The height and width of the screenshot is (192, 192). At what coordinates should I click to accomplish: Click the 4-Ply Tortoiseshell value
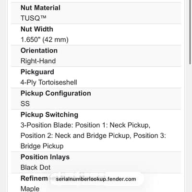[x=49, y=83]
